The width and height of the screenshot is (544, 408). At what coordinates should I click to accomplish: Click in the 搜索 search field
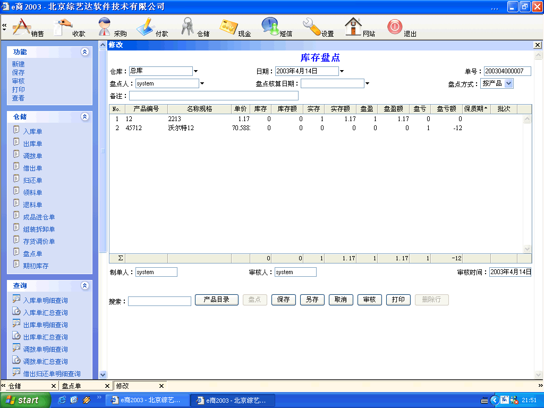click(x=159, y=301)
